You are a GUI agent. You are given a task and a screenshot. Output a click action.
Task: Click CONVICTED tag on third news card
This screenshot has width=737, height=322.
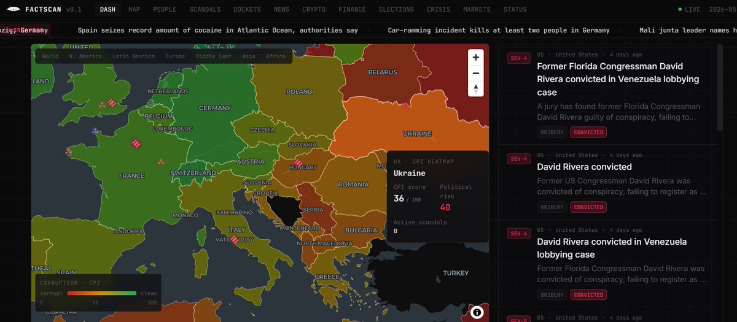588,295
